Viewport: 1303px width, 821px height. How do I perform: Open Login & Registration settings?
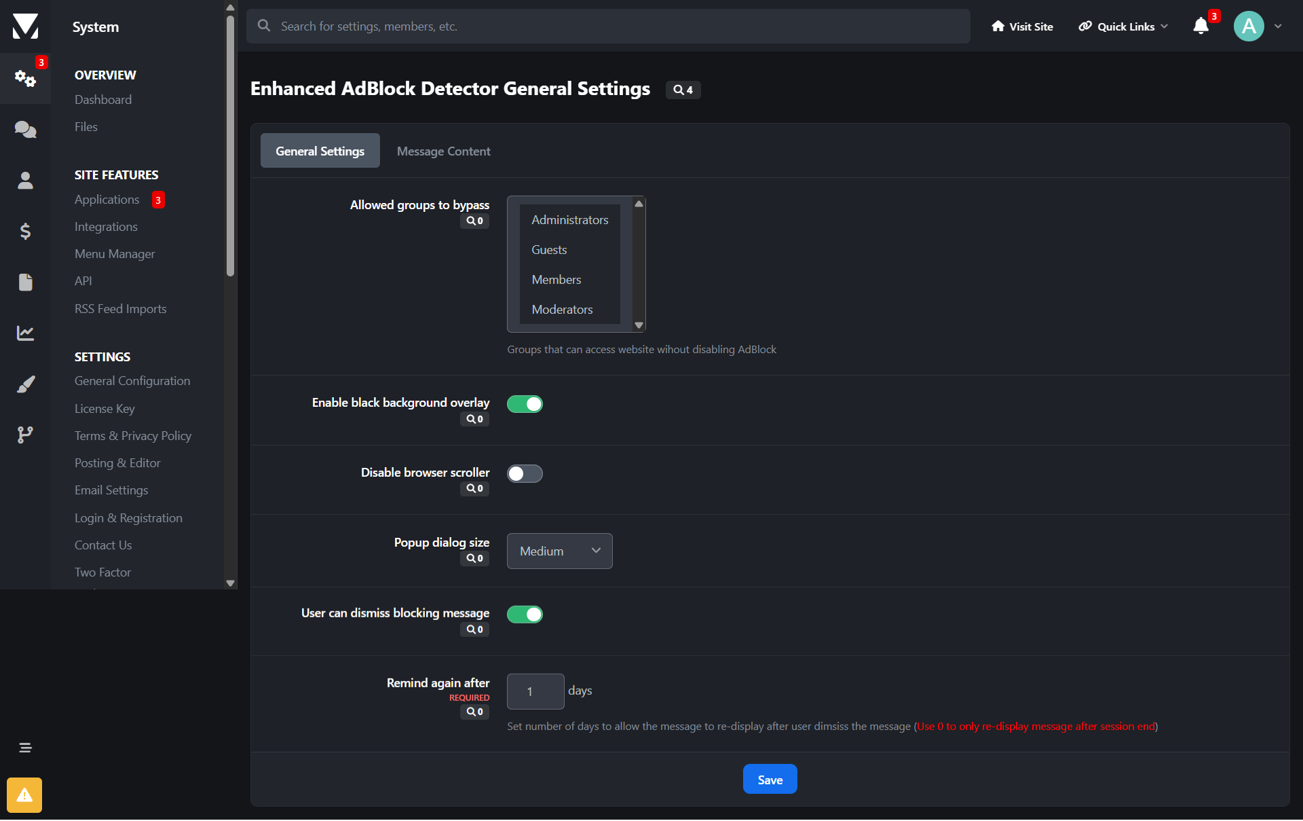pyautogui.click(x=128, y=518)
